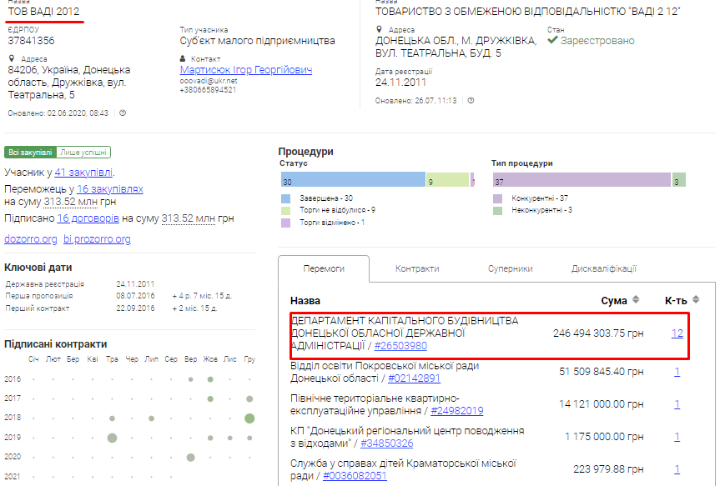
Task: Click the blue status bar segment labeled 30
Action: [353, 179]
